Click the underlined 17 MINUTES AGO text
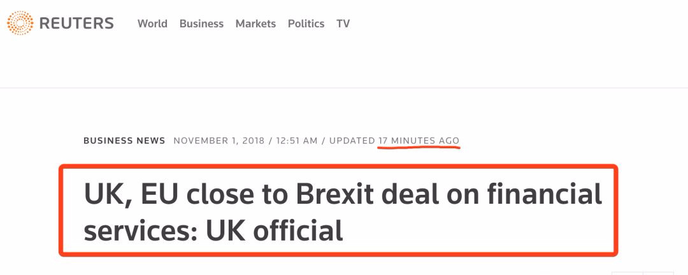 [419, 141]
